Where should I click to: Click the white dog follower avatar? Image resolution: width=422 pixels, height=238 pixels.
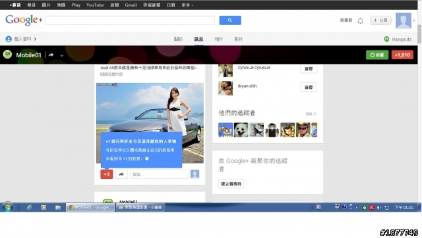point(241,130)
